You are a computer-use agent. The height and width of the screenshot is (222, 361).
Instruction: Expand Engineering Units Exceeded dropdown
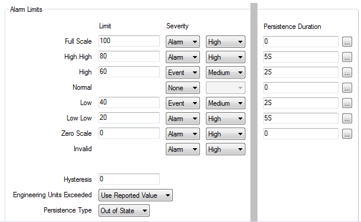pyautogui.click(x=136, y=195)
